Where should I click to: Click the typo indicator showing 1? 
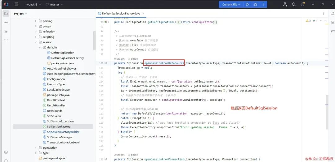click(x=315, y=21)
